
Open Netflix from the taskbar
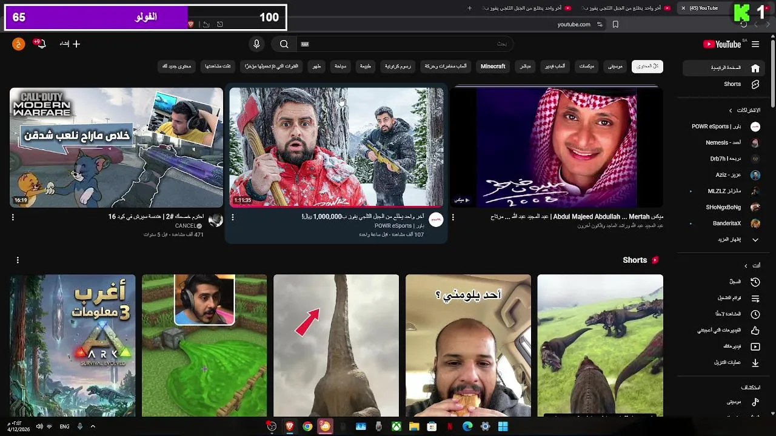[450, 427]
